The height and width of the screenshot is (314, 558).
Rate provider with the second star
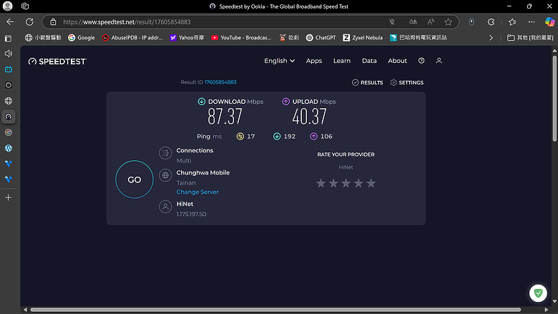coord(333,183)
